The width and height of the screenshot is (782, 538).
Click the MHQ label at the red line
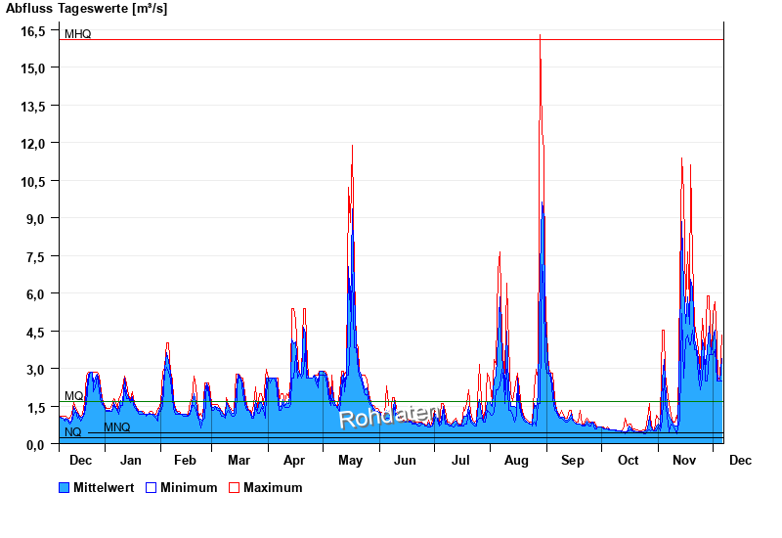click(x=77, y=34)
